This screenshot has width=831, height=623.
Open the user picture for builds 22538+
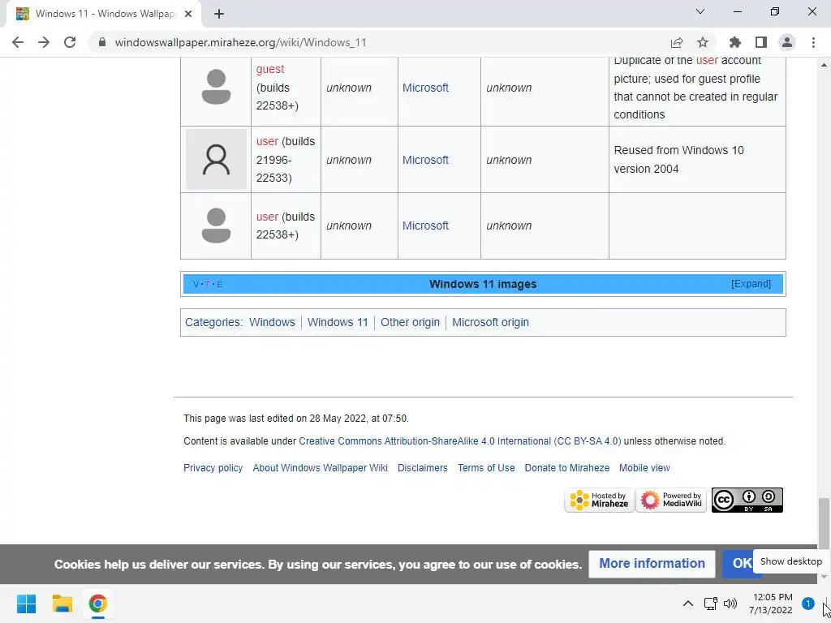(x=216, y=226)
